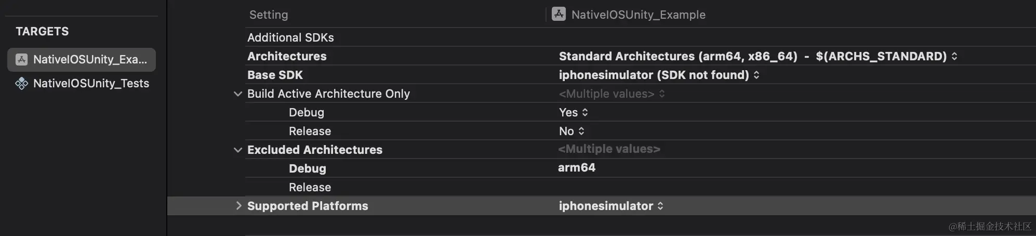Click the empty Release excluded architectures value
Screen dimensions: 1036x236
795,187
